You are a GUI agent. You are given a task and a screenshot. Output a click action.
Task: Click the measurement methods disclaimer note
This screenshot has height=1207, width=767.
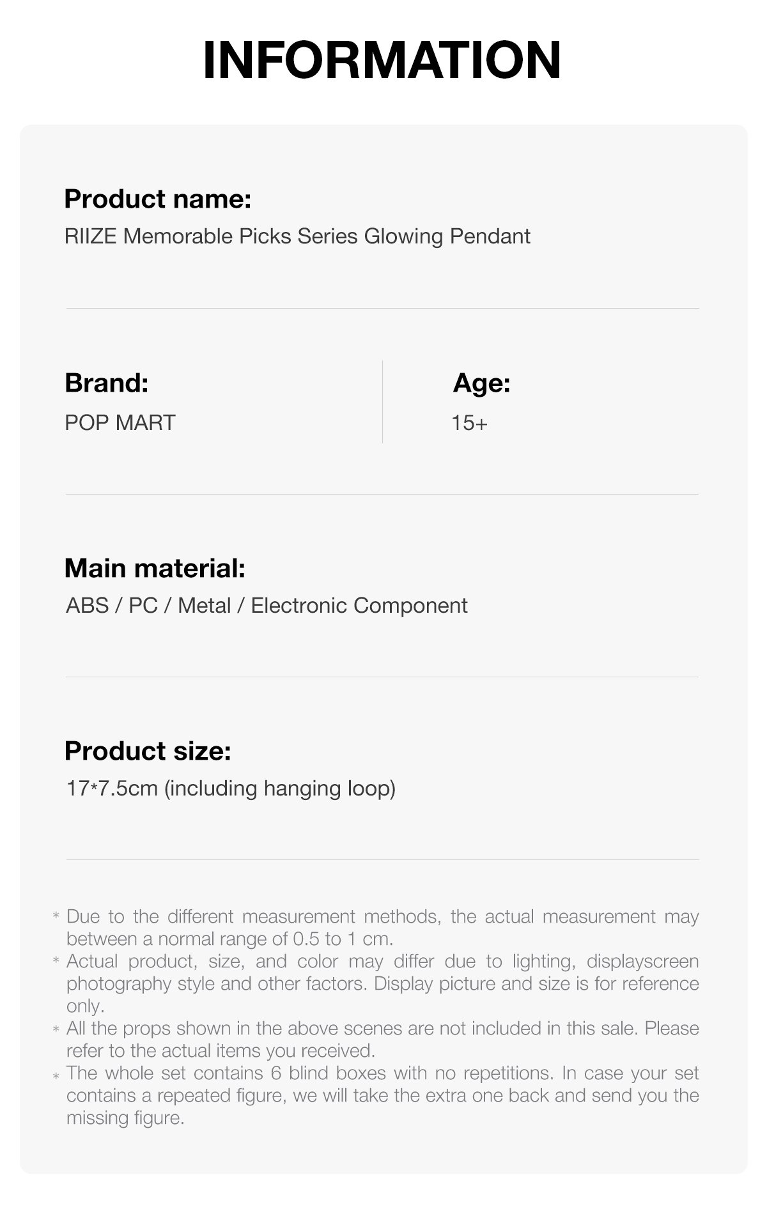pyautogui.click(x=382, y=928)
